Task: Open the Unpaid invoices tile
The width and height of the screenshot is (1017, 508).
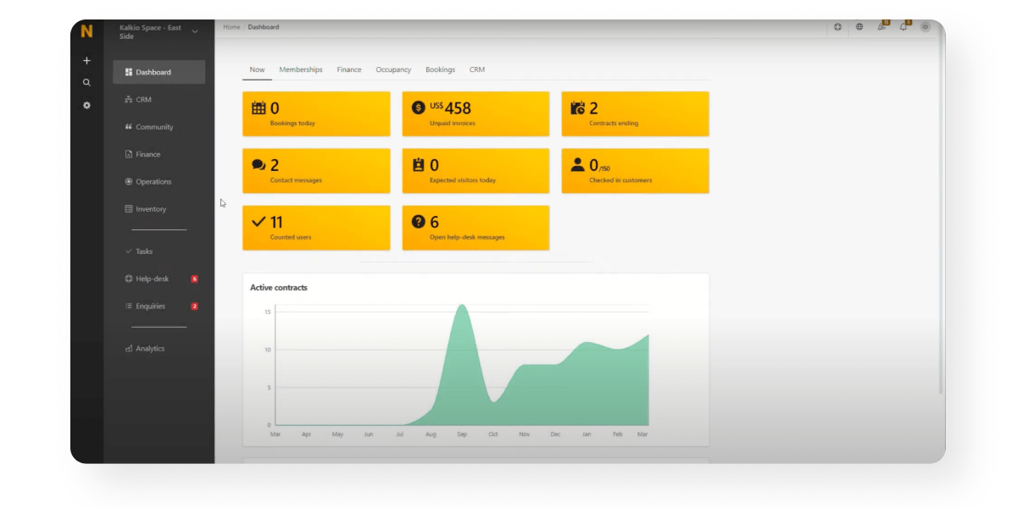Action: [475, 113]
